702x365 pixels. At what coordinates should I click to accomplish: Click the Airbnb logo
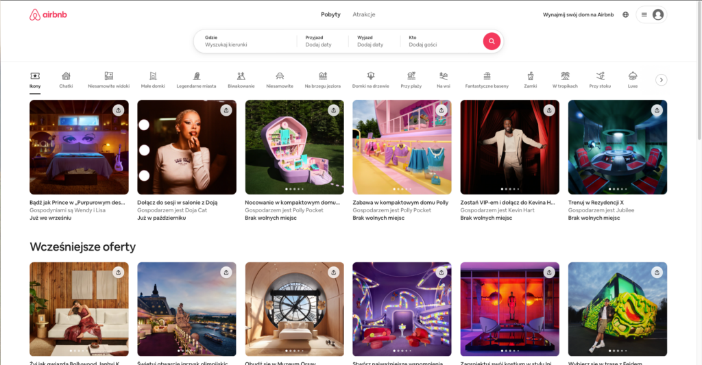pyautogui.click(x=49, y=15)
